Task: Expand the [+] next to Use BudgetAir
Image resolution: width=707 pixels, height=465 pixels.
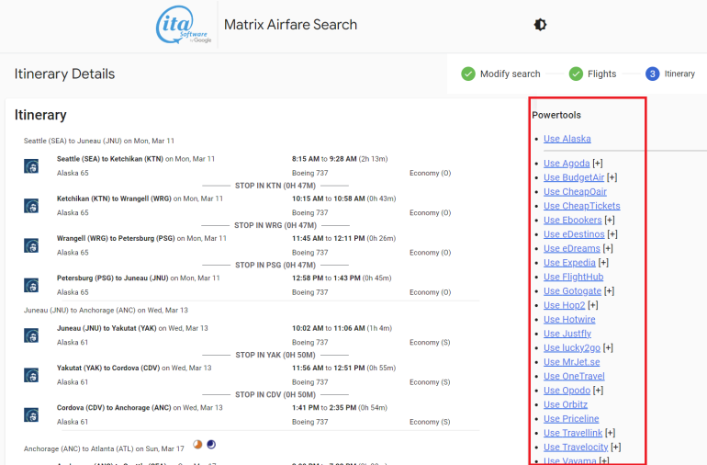Action: pyautogui.click(x=612, y=177)
